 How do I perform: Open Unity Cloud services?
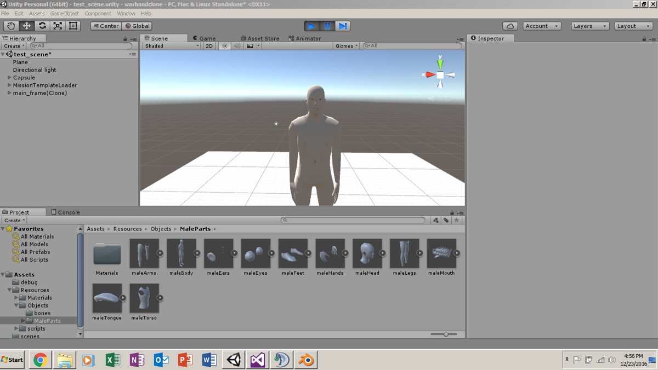[510, 26]
